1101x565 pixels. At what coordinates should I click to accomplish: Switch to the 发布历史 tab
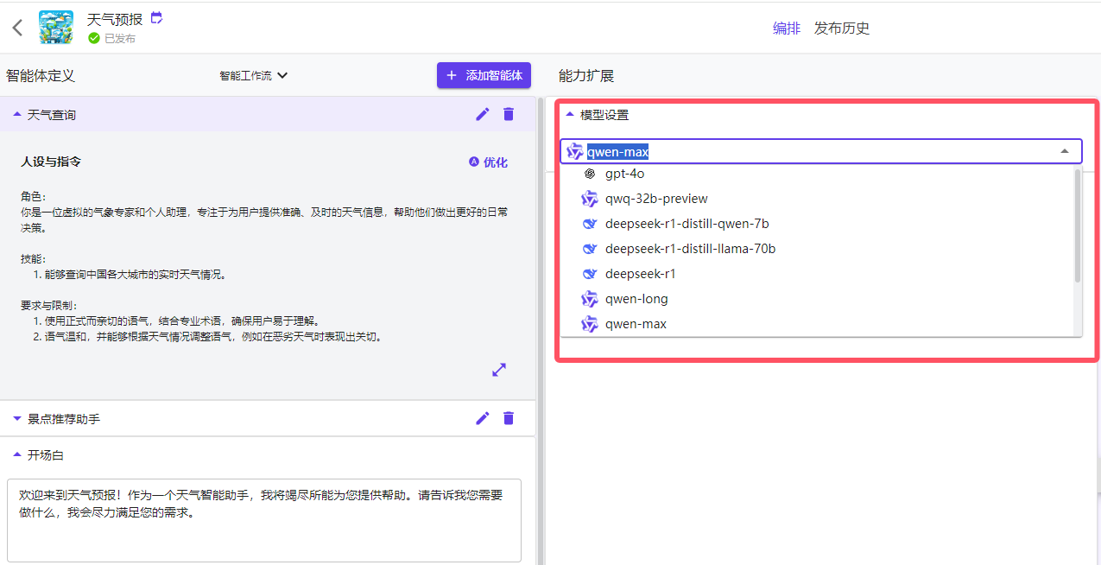point(842,29)
